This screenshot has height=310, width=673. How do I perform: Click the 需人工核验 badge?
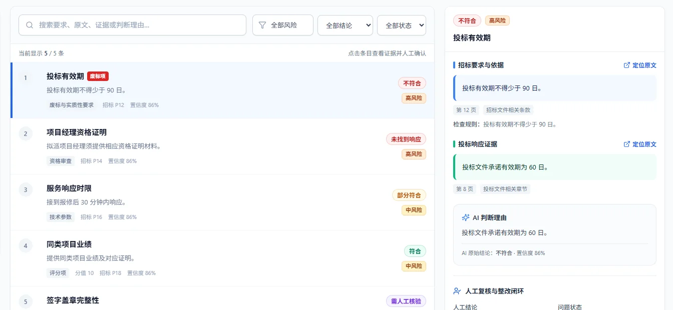coord(406,301)
